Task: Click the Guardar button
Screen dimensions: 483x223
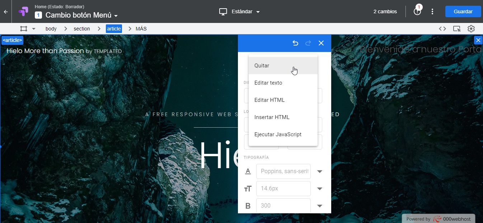Action: [x=463, y=11]
